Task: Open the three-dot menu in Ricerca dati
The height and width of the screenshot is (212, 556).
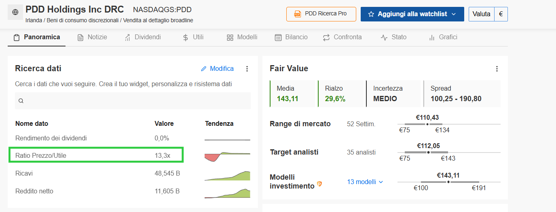Action: pos(247,69)
